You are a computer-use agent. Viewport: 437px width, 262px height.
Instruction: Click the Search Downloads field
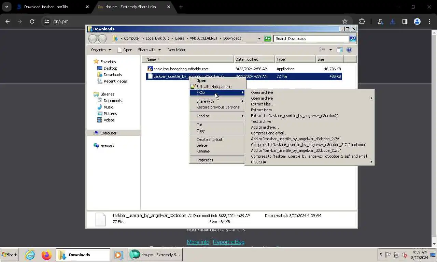tap(311, 39)
